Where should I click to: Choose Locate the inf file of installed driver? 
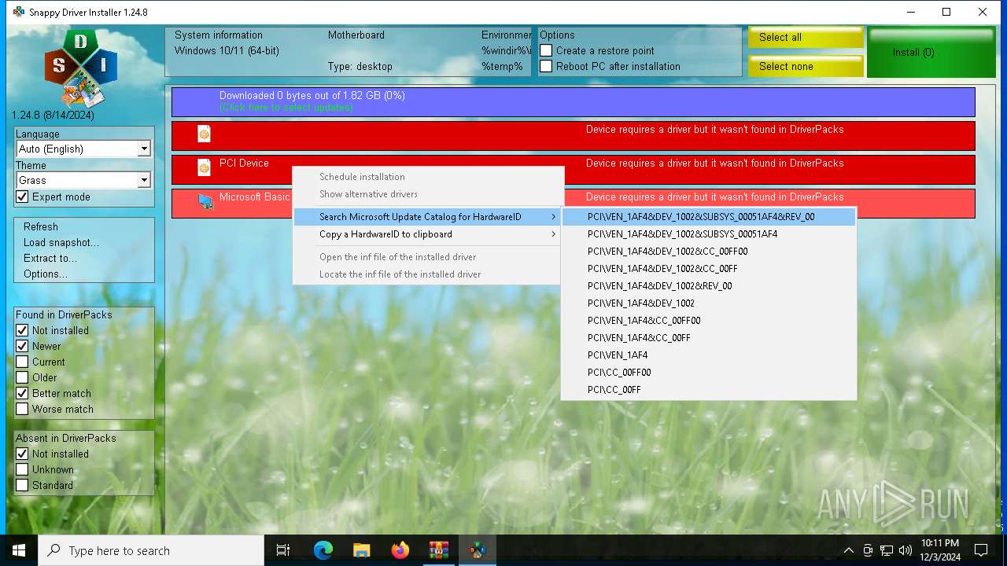tap(427, 274)
